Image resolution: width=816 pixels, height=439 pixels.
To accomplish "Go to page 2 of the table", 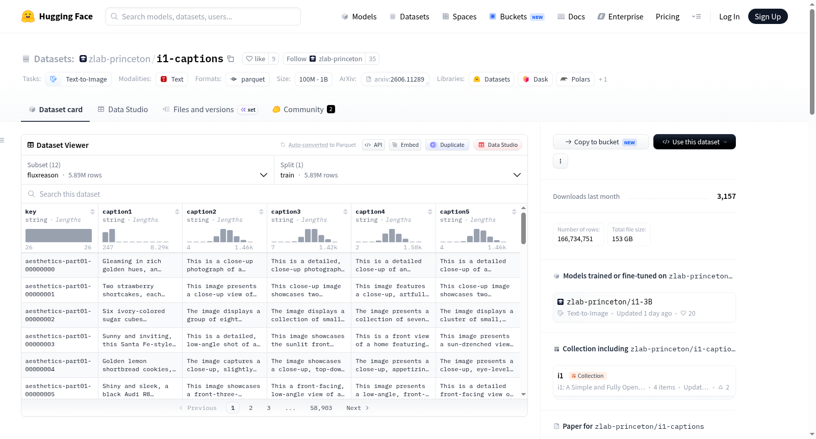I will [x=250, y=408].
